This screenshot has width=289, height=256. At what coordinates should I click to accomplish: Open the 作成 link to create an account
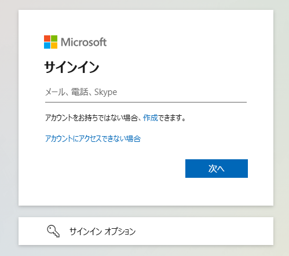[151, 118]
